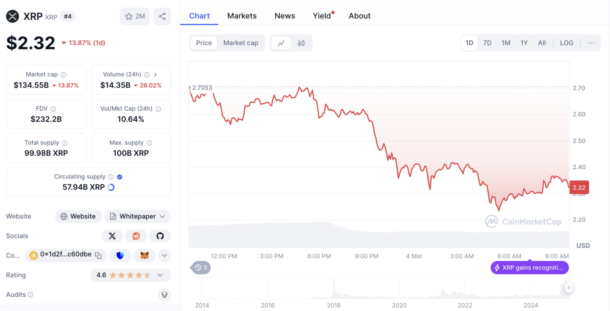Expand the rating 4.6 dropdown
The width and height of the screenshot is (610, 311).
130,275
